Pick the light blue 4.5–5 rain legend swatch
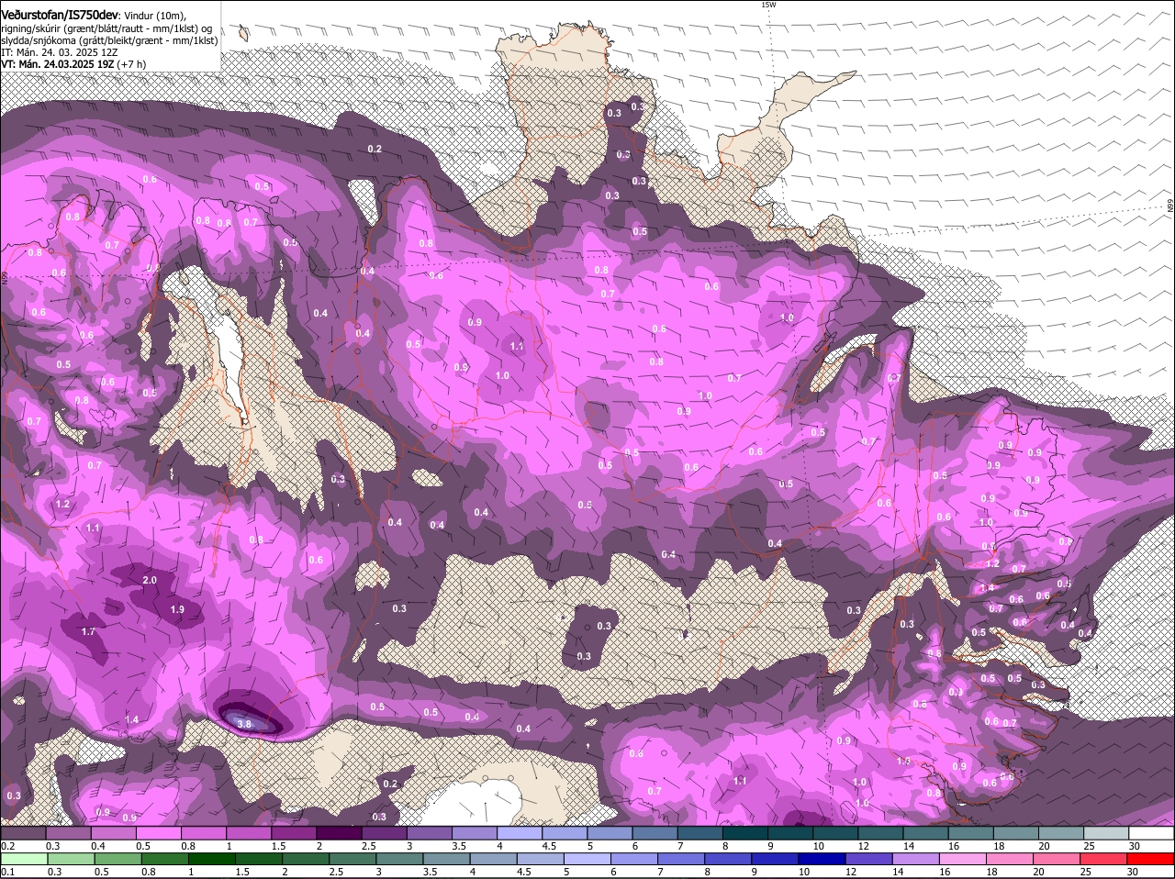The width and height of the screenshot is (1175, 879). coord(540,859)
